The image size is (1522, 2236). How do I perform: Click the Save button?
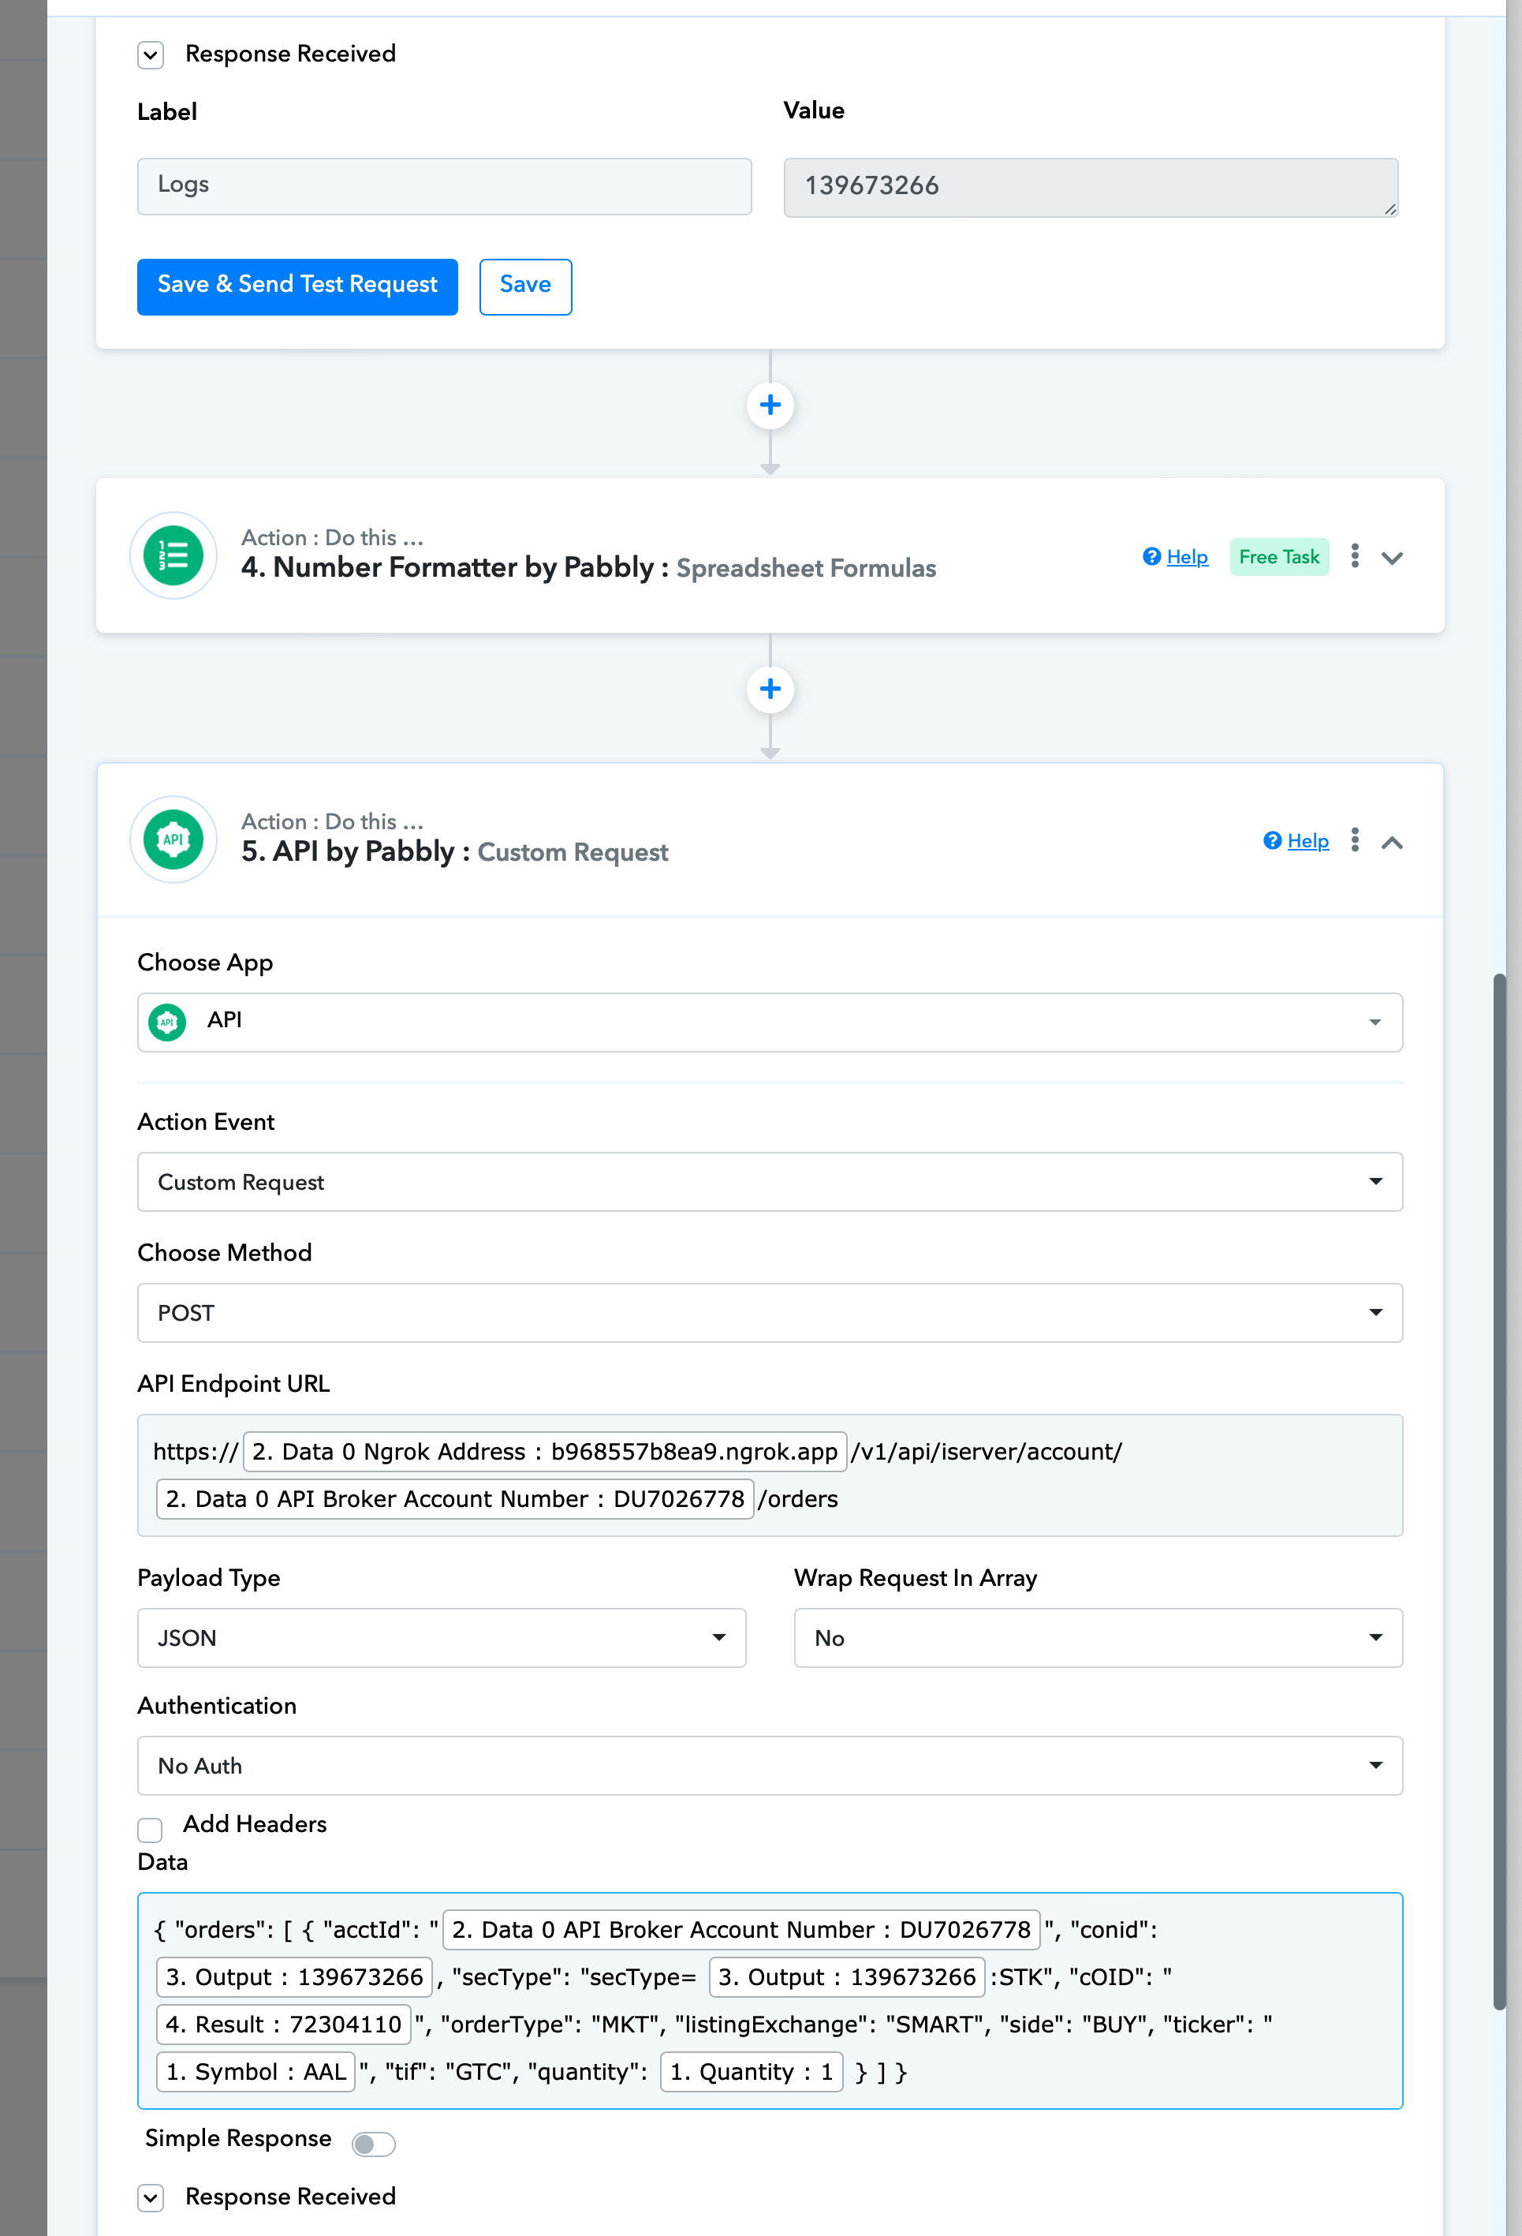pos(525,286)
